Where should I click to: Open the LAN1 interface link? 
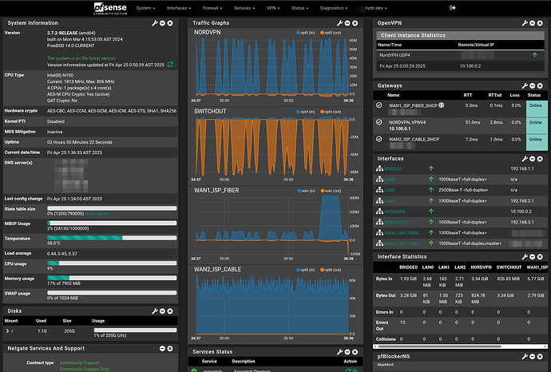(390, 191)
